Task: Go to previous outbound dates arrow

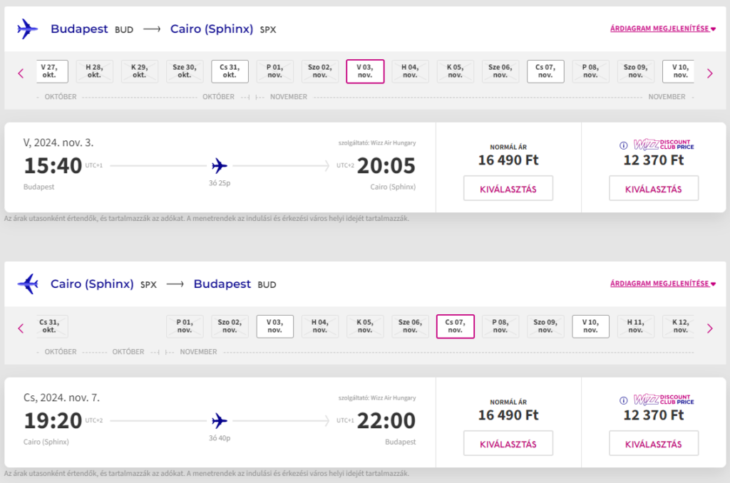Action: (21, 73)
